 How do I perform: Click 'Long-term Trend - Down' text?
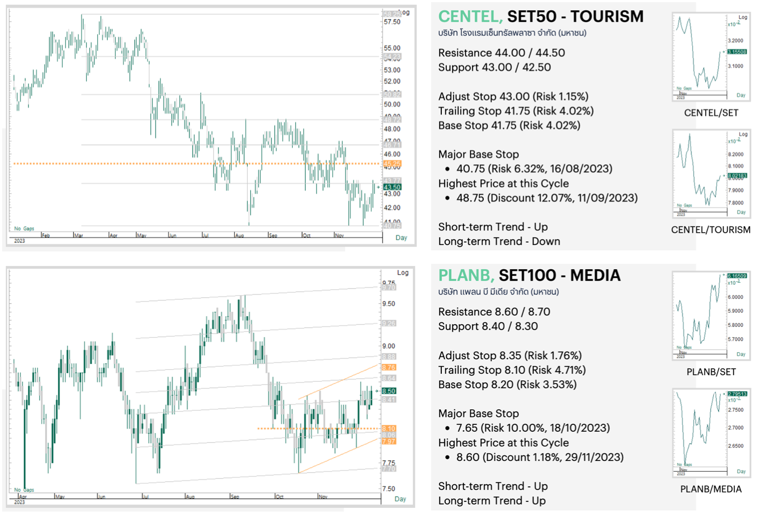coord(499,241)
